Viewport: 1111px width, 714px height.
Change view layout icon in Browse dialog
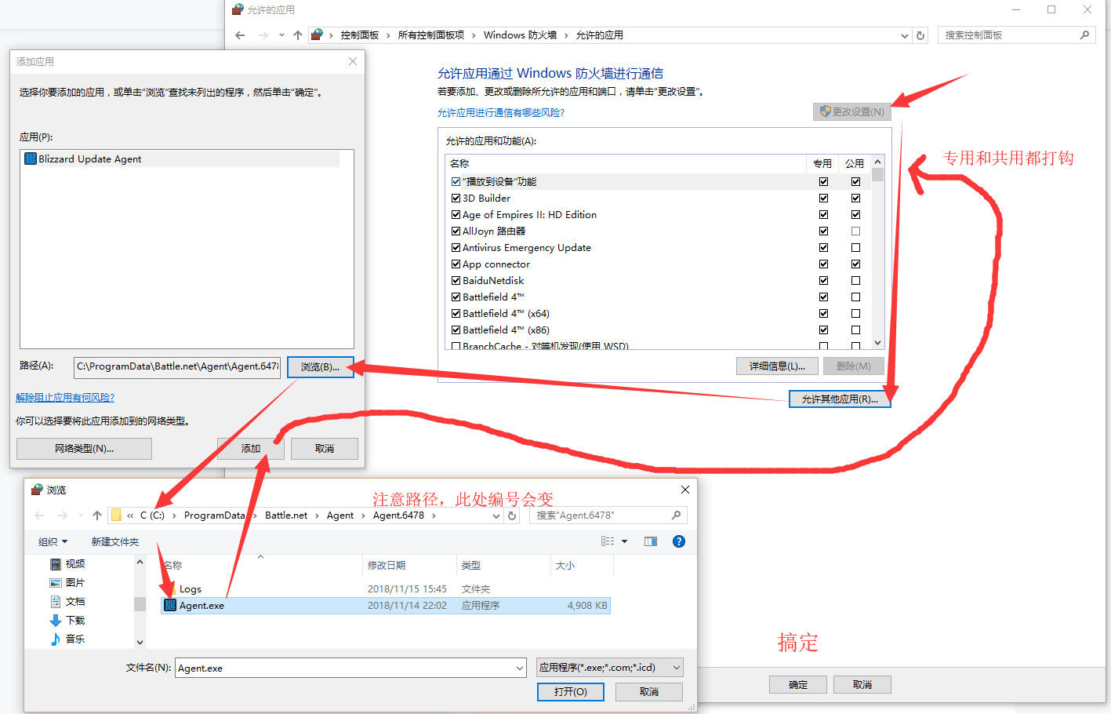pyautogui.click(x=608, y=541)
